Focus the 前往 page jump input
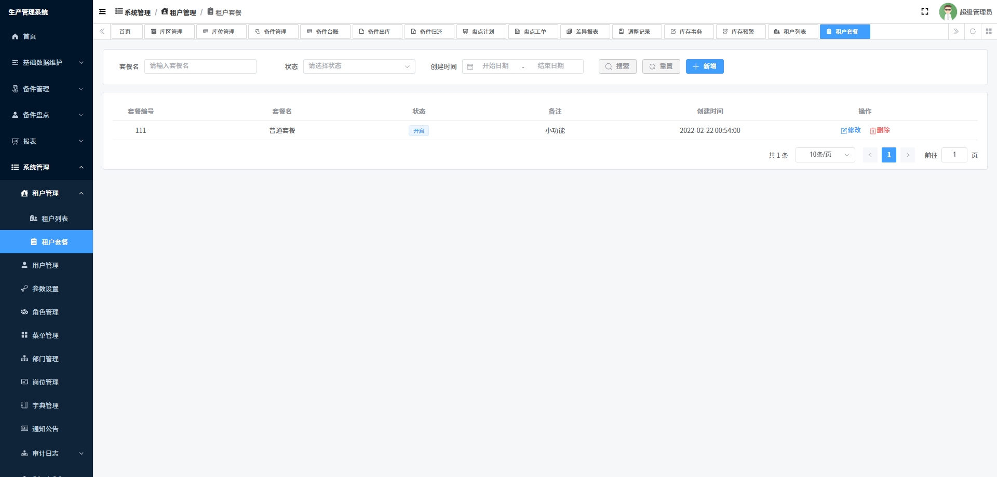The height and width of the screenshot is (477, 997). coord(954,155)
